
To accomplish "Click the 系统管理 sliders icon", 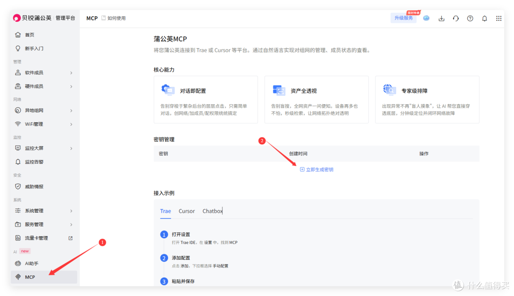I will (x=18, y=211).
